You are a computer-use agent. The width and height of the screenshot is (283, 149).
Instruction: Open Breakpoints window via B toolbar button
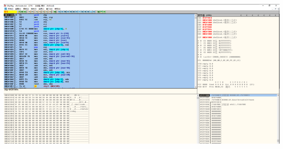[86, 12]
